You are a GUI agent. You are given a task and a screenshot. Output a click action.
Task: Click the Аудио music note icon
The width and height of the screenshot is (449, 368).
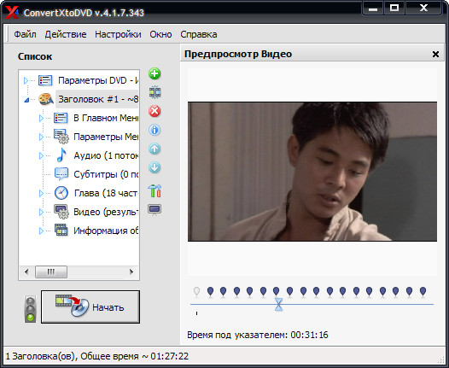coord(61,155)
